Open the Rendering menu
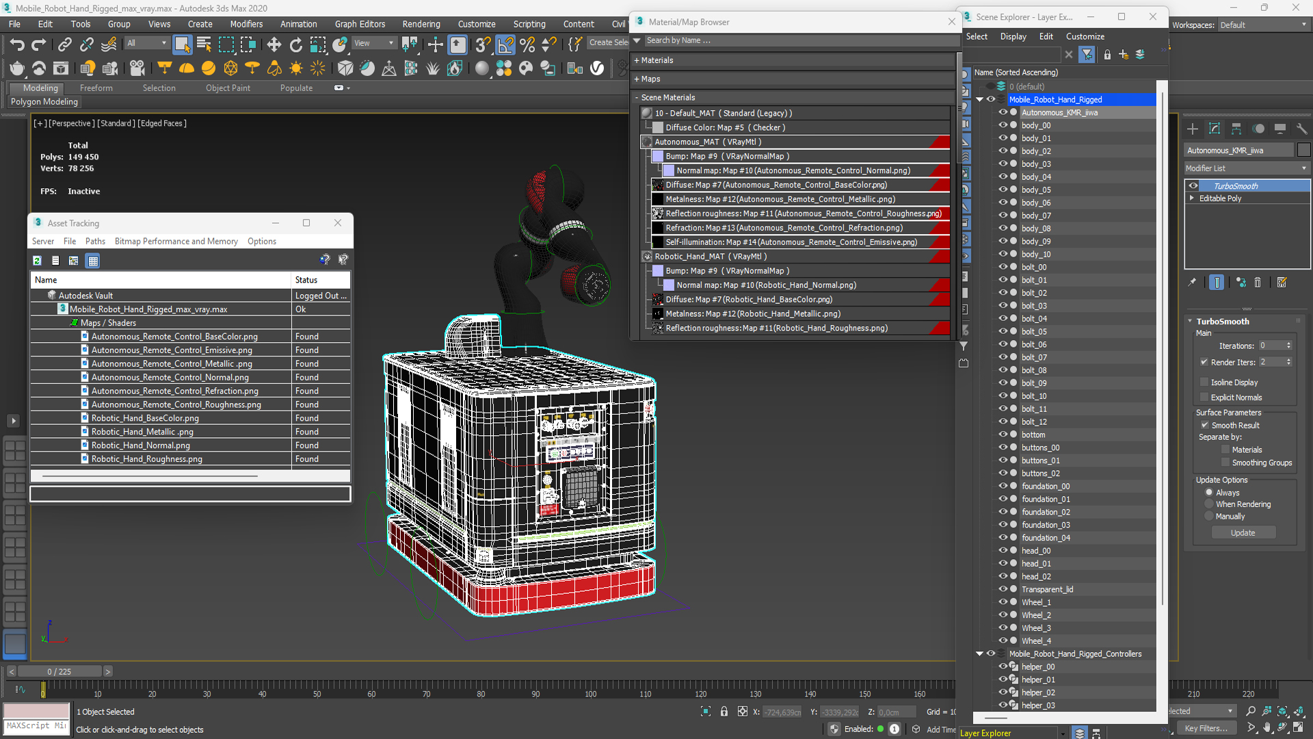Viewport: 1313px width, 739px height. coord(421,24)
